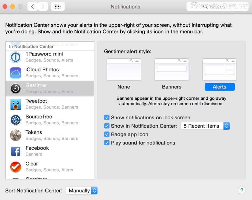252x200 pixels.
Task: Select Facebook in app list
Action: point(50,151)
